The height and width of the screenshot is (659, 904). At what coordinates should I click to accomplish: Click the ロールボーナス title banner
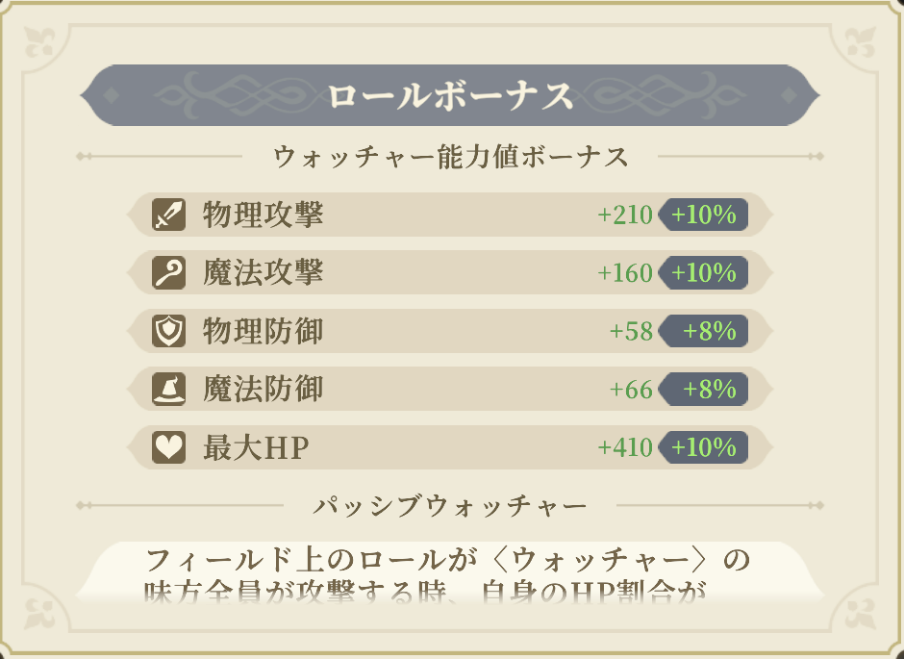(450, 95)
